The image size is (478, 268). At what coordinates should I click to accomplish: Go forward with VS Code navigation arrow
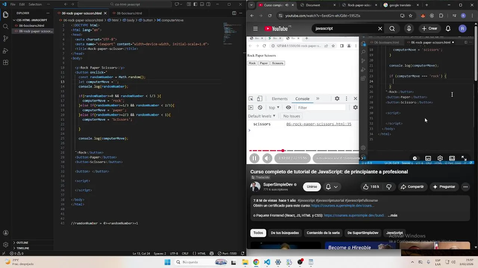73,4
